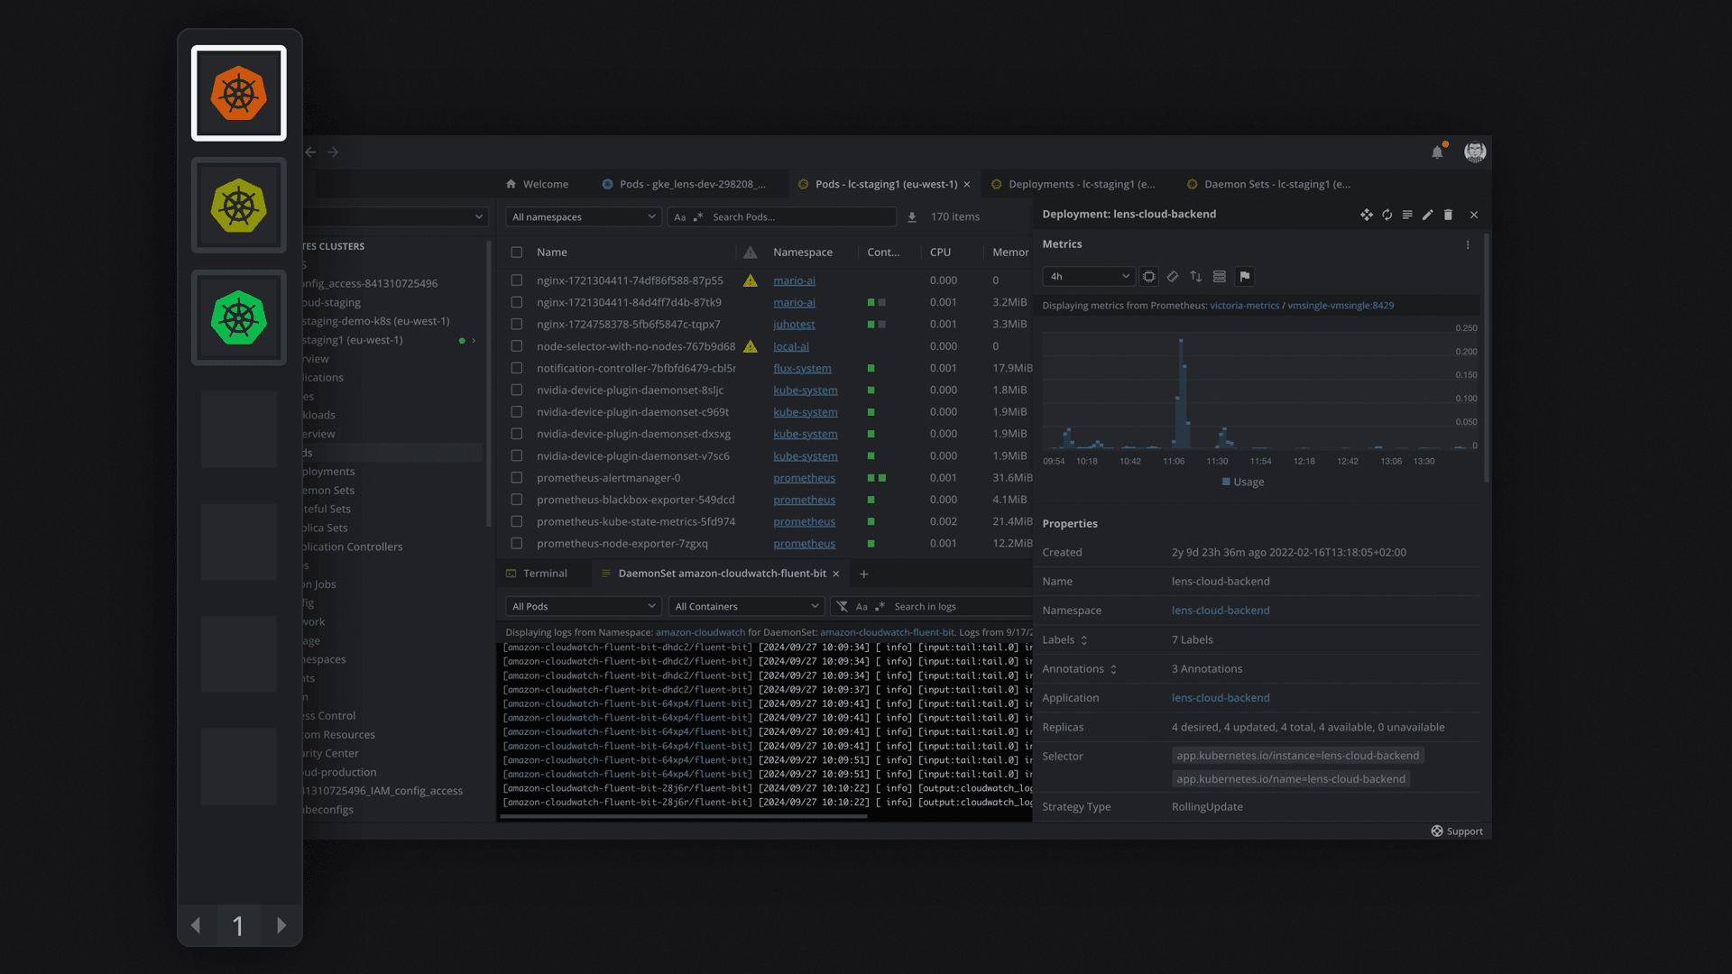Screen dimensions: 1732x974
Task: Open the All namespaces dropdown
Action: pos(583,217)
